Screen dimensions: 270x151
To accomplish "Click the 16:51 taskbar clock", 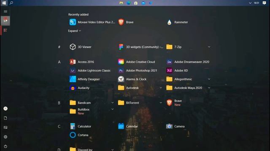I will [256, 3].
